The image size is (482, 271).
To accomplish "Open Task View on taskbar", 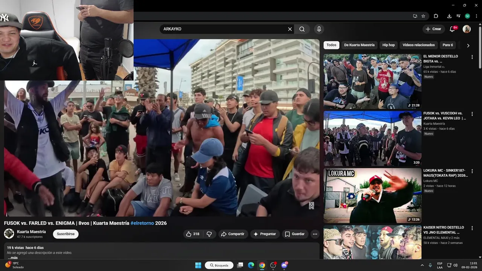I will [240, 265].
